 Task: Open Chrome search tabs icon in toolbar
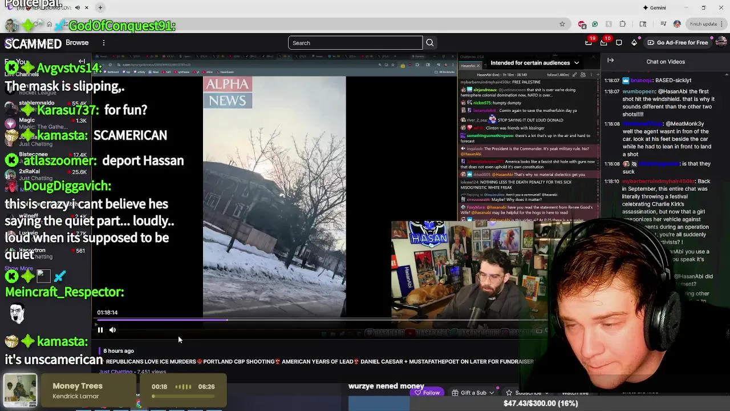[643, 24]
